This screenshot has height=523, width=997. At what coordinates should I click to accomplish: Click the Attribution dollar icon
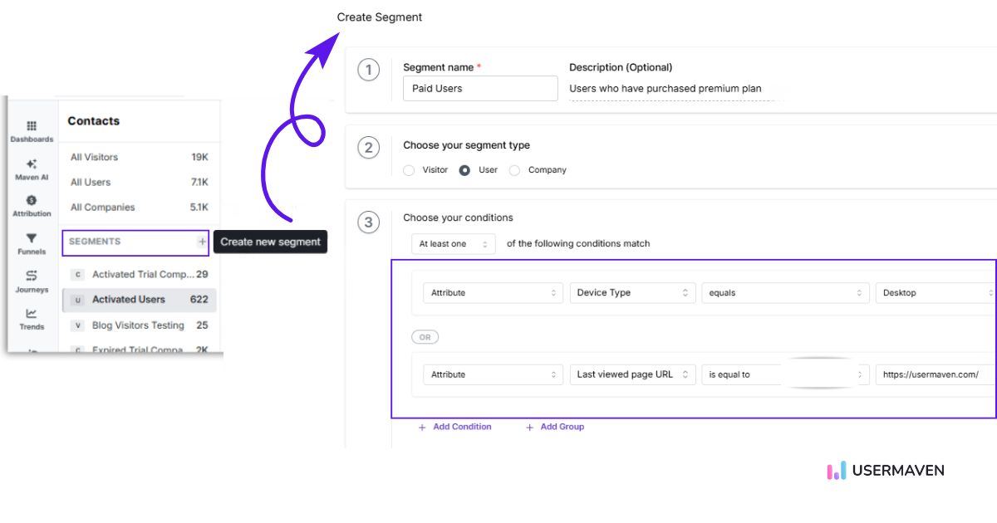tap(32, 201)
